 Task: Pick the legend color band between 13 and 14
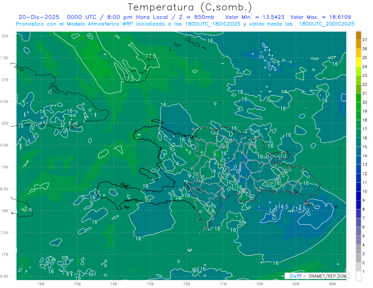click(358, 160)
